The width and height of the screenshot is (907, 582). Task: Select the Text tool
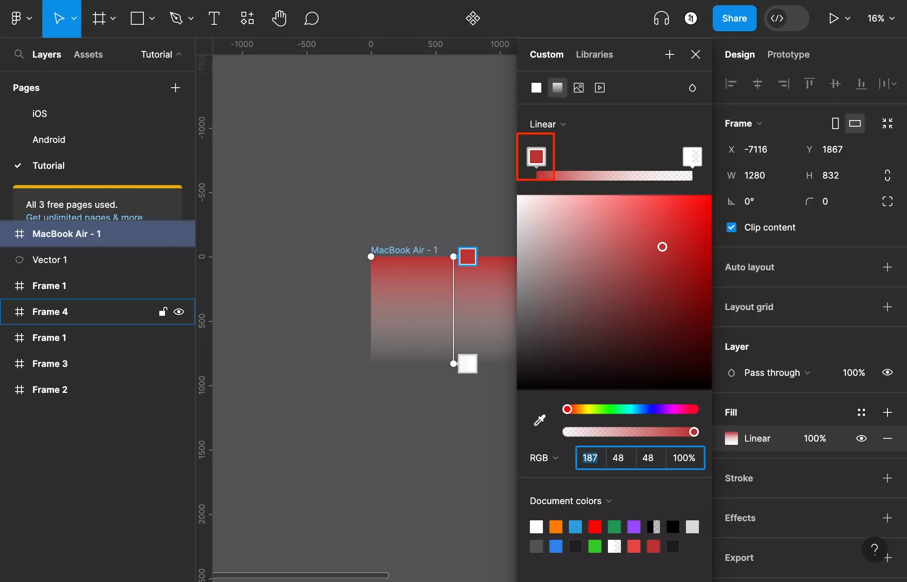click(x=213, y=18)
